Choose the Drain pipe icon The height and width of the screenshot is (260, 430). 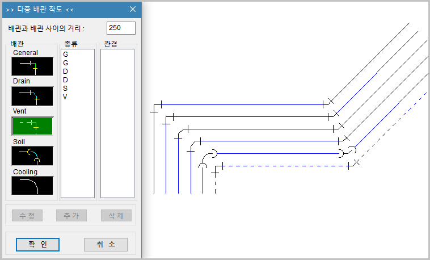[32, 95]
